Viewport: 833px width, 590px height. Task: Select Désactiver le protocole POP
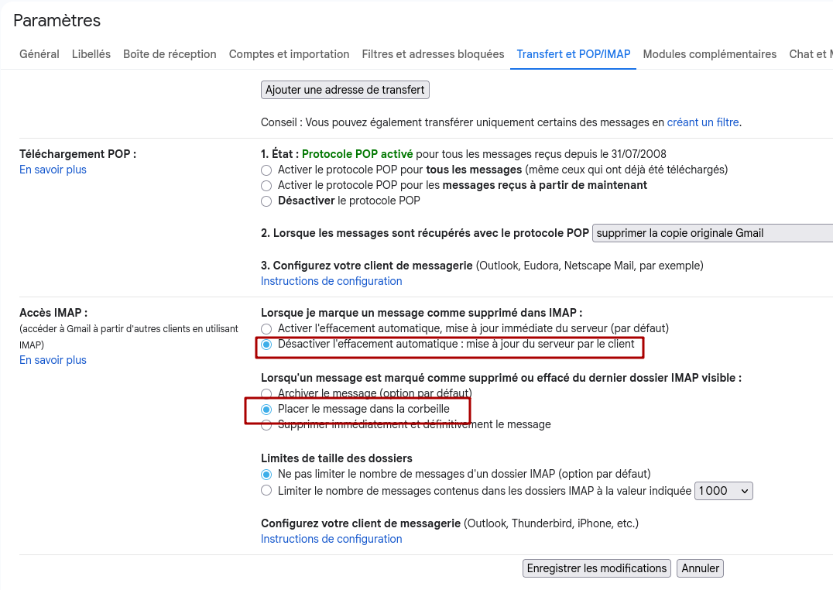pos(266,201)
